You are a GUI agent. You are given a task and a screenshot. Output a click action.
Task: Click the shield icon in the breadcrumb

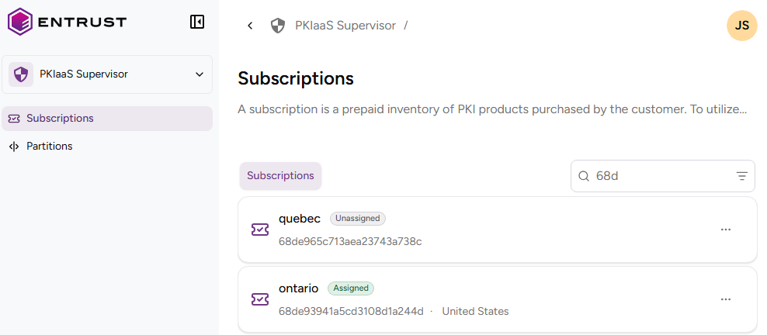(x=278, y=26)
